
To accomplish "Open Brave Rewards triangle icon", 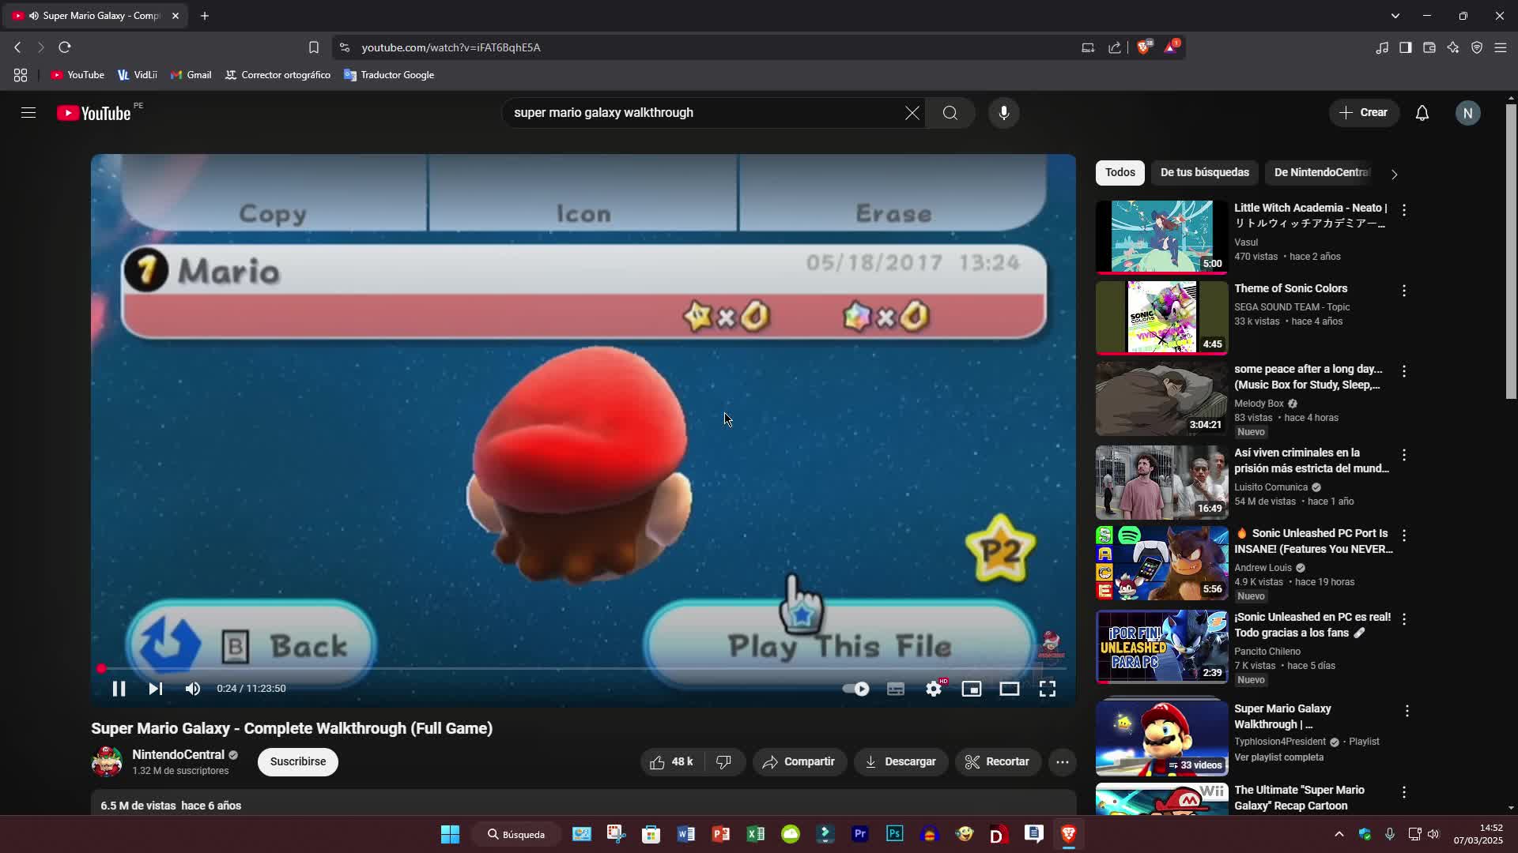I will (x=1171, y=47).
